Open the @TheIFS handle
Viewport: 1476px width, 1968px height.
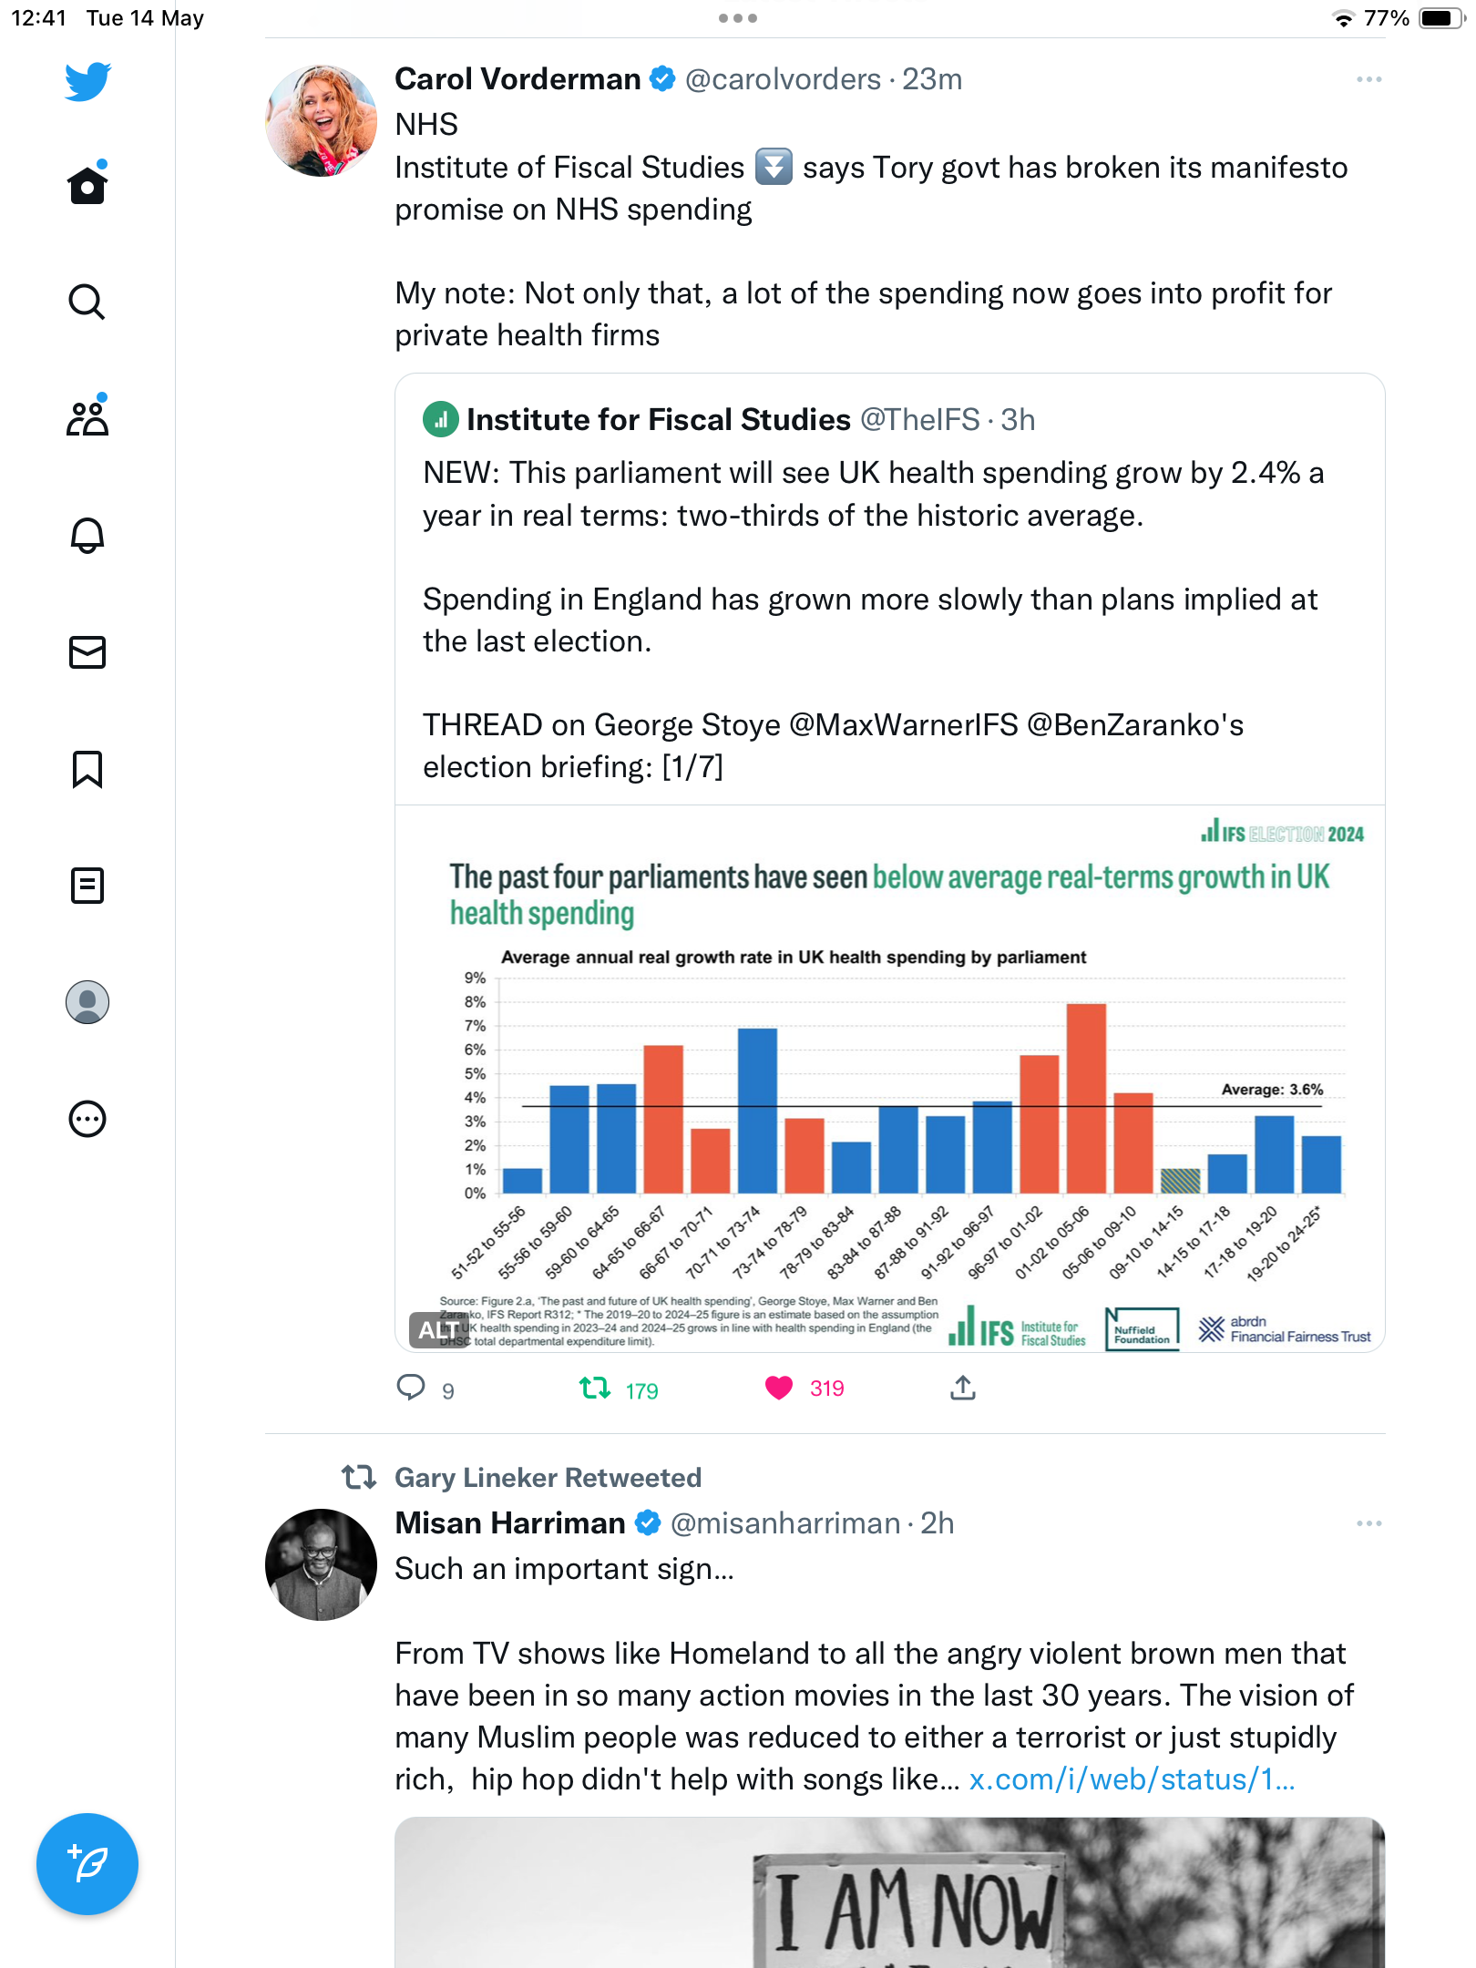pos(920,419)
